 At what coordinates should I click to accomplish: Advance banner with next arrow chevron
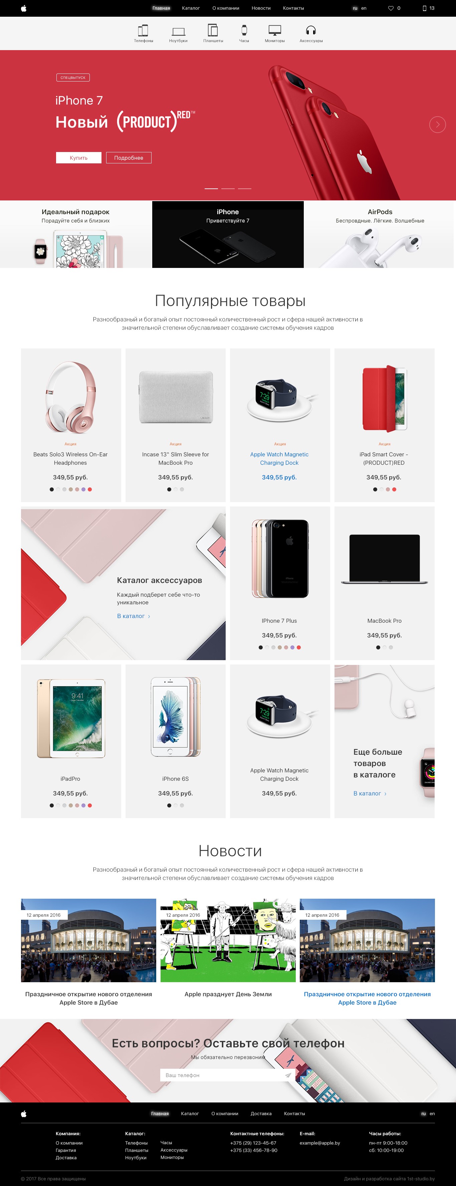click(x=437, y=124)
